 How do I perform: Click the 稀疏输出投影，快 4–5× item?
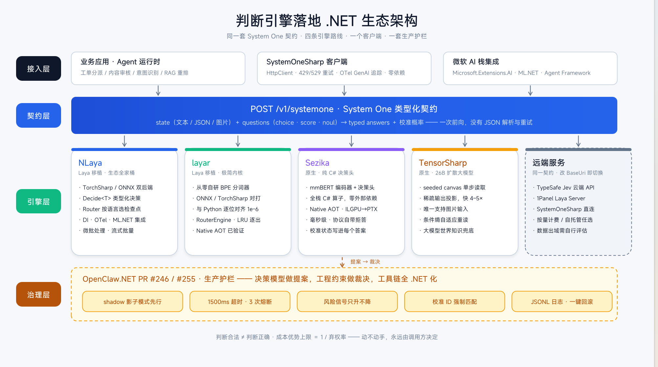(453, 198)
